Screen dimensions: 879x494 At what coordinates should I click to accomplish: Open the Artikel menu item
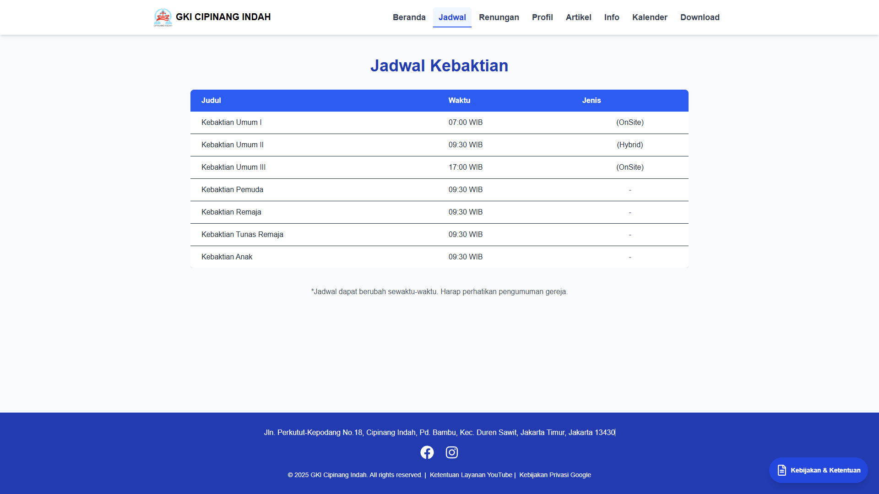pyautogui.click(x=578, y=17)
